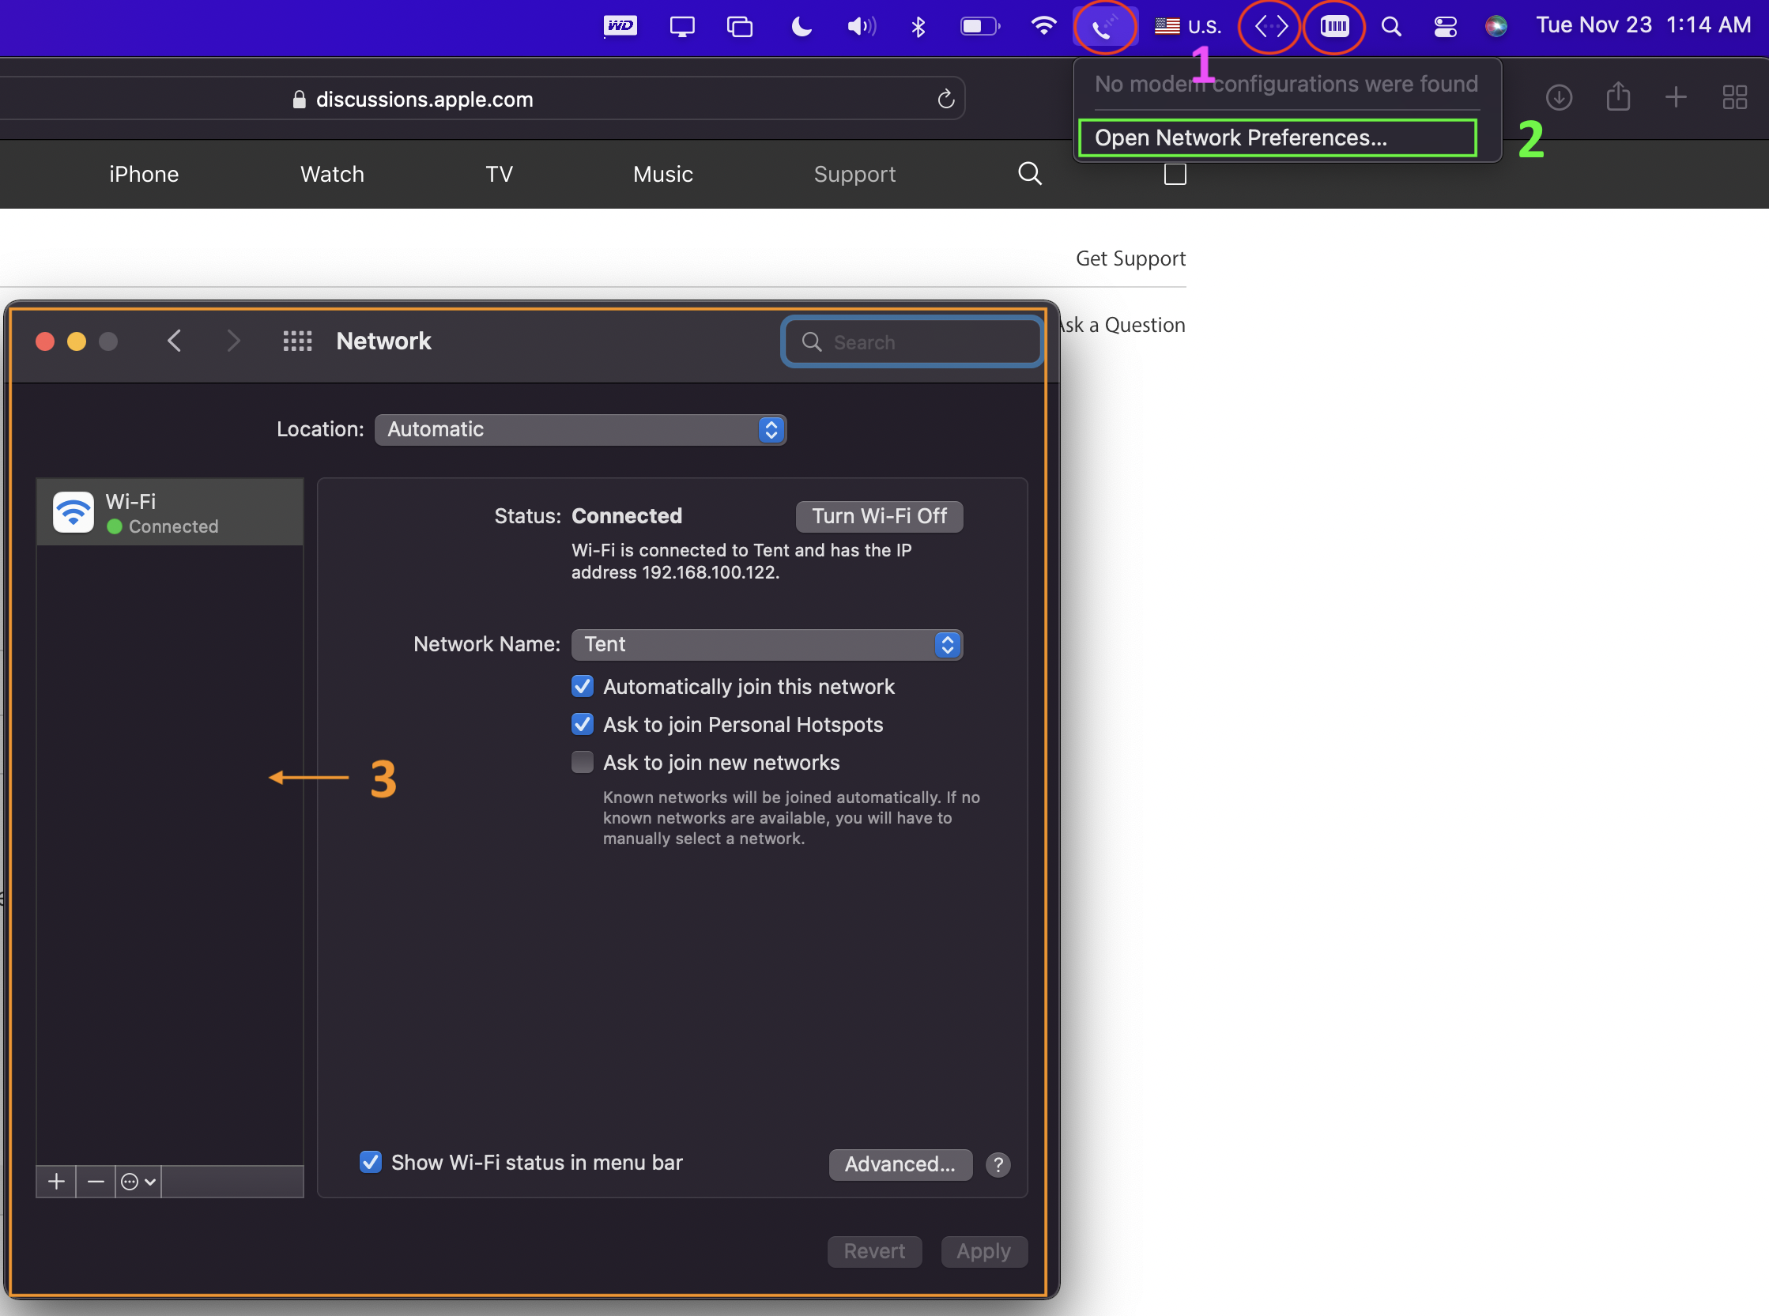The height and width of the screenshot is (1316, 1769).
Task: Show all preferences grid icon
Action: (297, 341)
